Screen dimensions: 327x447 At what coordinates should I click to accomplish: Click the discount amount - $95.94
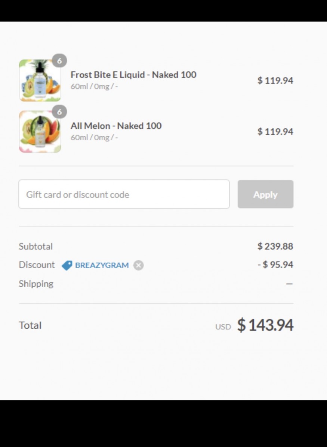pyautogui.click(x=275, y=265)
